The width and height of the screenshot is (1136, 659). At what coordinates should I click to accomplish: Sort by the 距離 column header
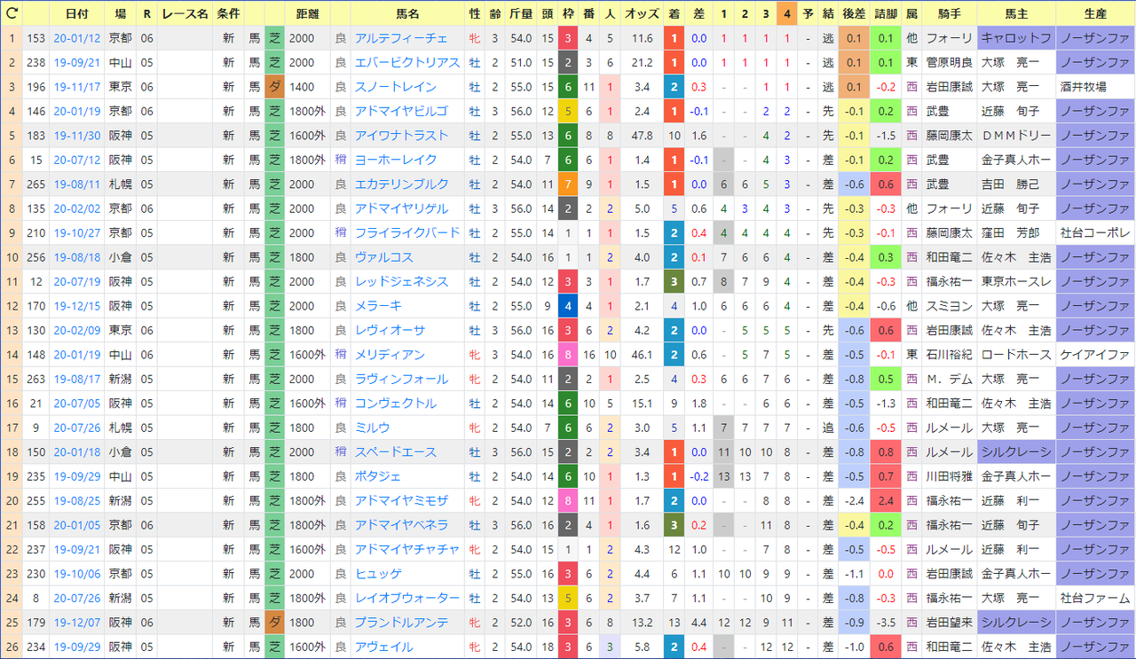pyautogui.click(x=308, y=14)
